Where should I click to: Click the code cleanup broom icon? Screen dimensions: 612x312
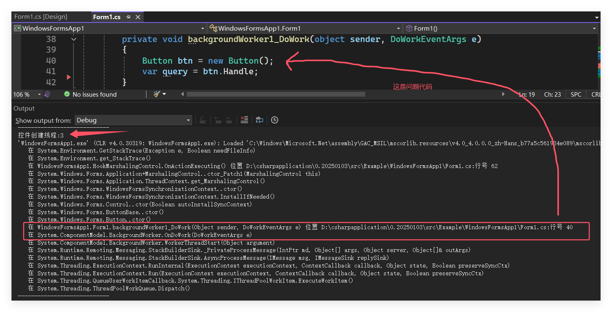[x=157, y=94]
